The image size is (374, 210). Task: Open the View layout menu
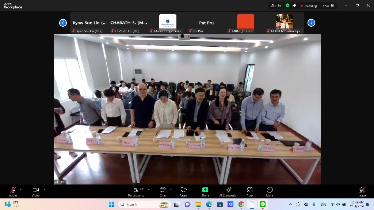(x=326, y=5)
